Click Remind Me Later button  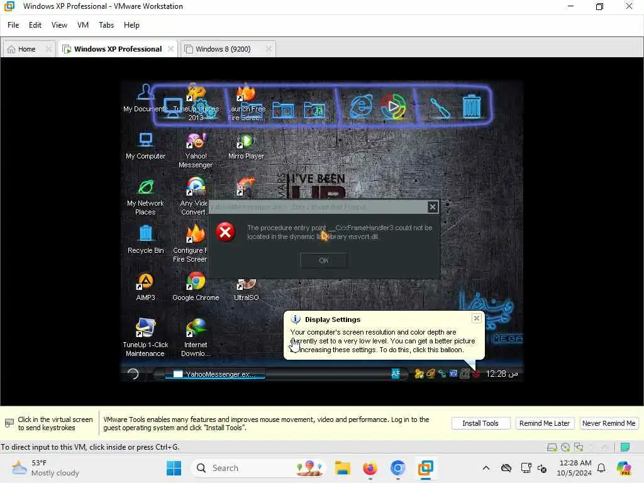coord(544,423)
